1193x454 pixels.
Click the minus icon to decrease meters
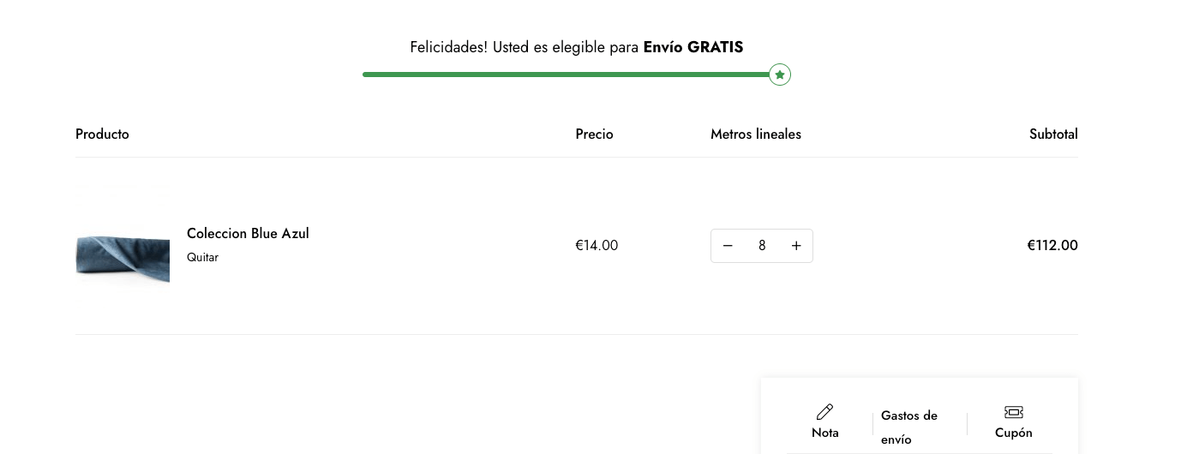728,246
